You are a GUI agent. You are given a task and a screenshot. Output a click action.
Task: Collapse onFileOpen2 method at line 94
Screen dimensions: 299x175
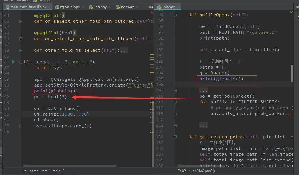click(175, 15)
